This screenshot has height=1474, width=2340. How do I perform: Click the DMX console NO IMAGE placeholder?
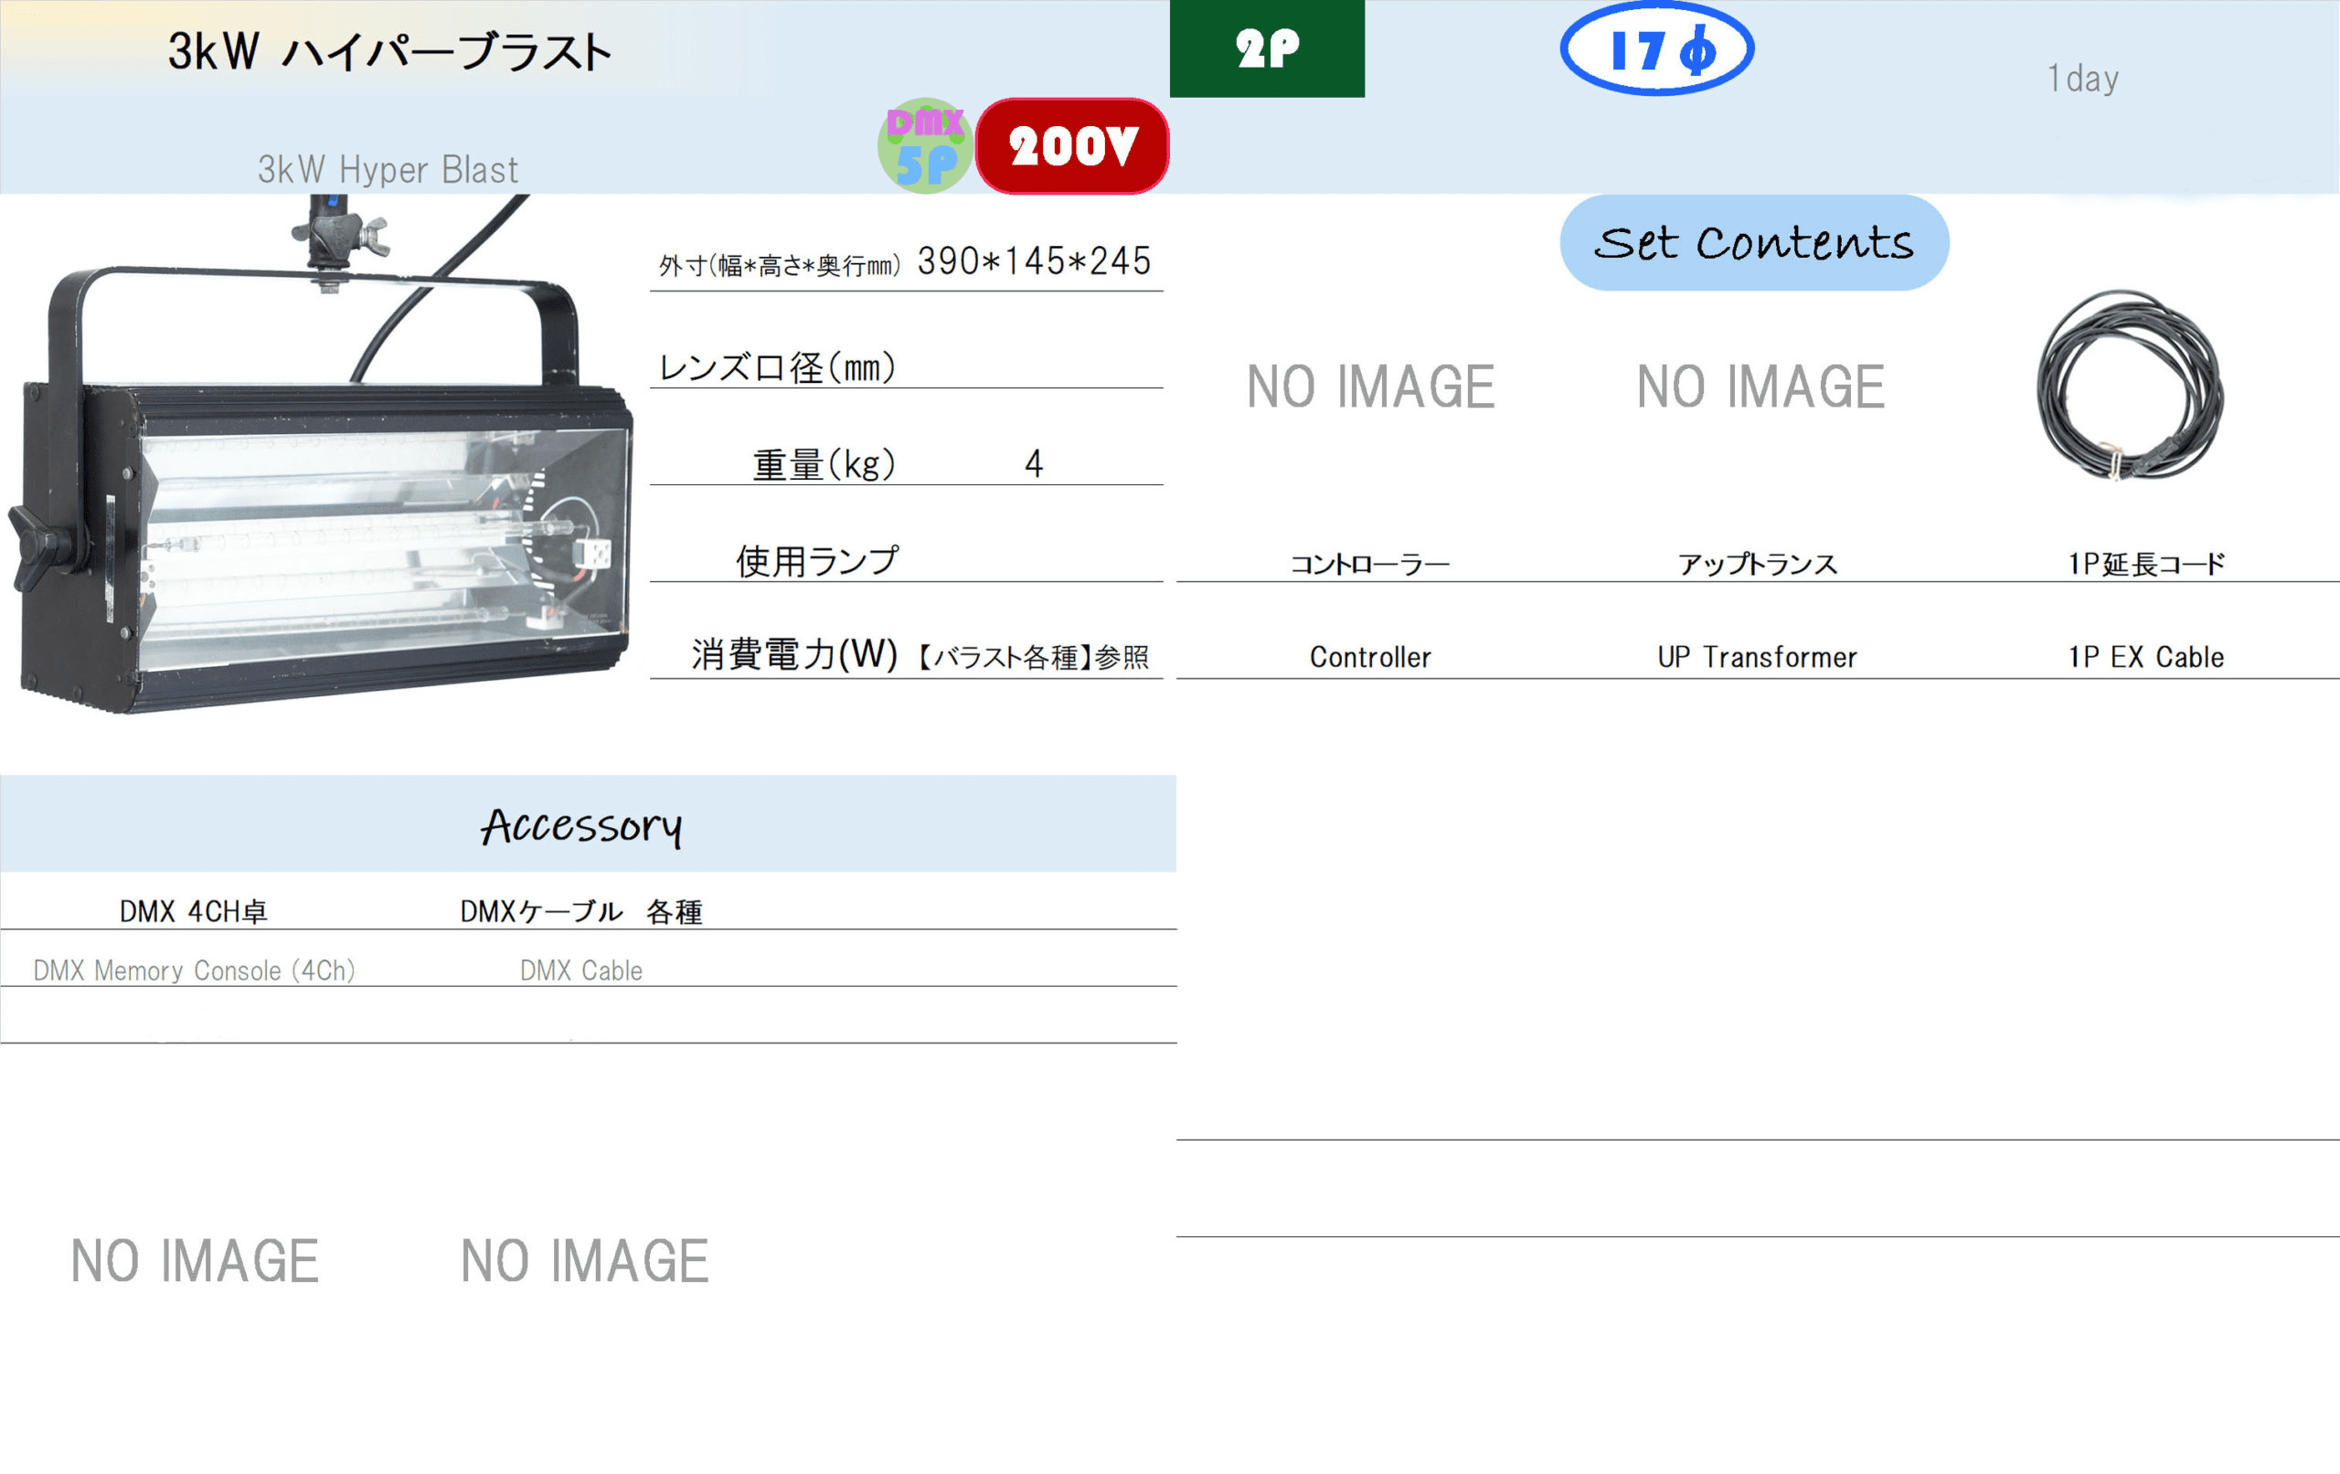click(195, 1260)
